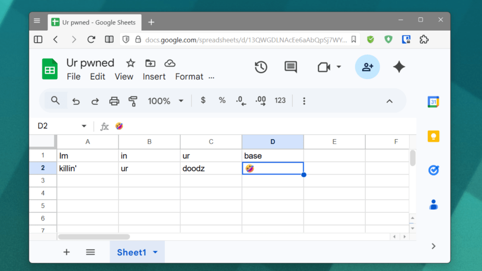Decrease decimal places
The image size is (482, 271).
point(240,101)
